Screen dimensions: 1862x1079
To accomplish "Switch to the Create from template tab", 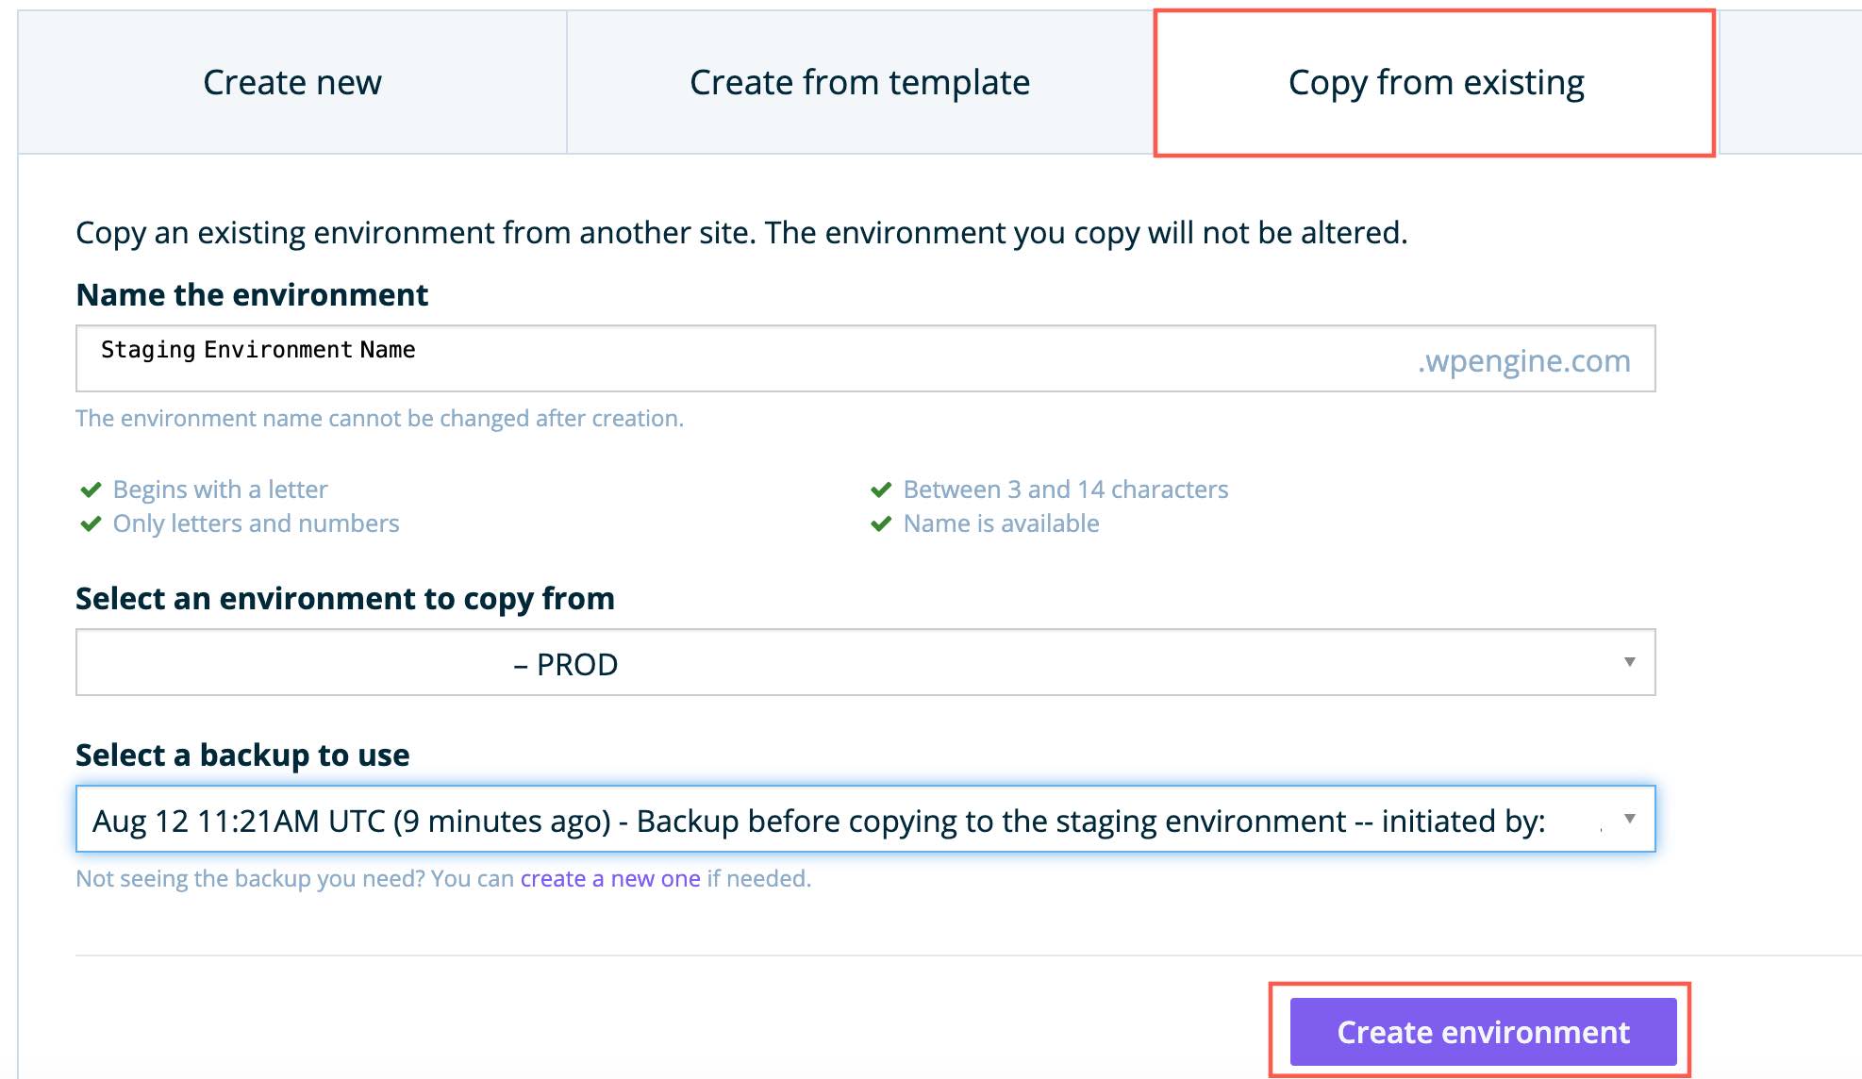I will (x=857, y=82).
